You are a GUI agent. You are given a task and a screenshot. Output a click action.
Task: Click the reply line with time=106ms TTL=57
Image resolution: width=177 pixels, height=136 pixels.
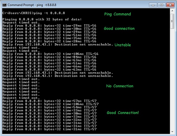point(51,104)
